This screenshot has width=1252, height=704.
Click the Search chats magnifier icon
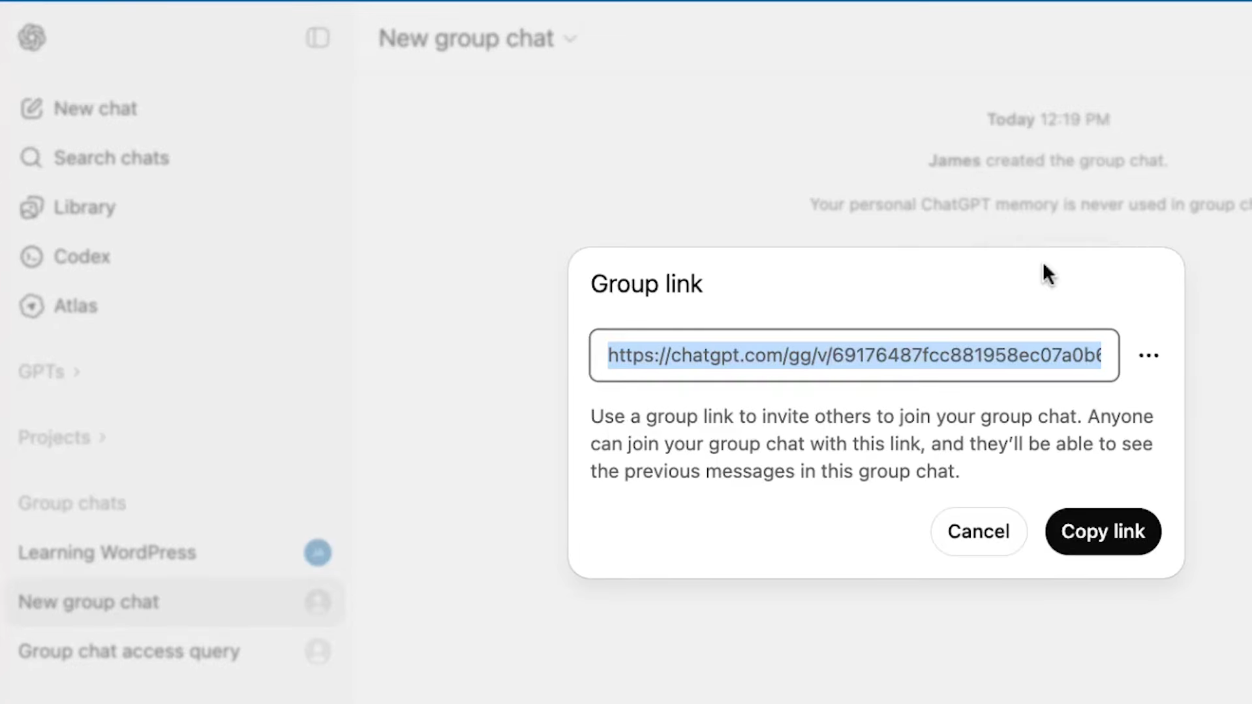(x=31, y=158)
